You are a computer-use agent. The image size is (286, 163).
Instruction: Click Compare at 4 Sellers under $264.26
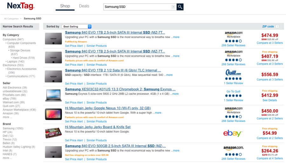(269, 159)
